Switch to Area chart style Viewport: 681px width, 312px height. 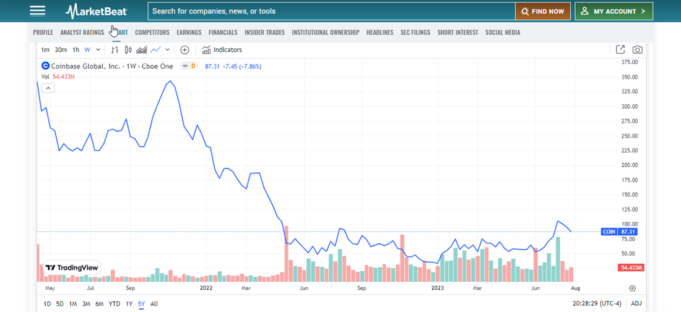(x=142, y=49)
